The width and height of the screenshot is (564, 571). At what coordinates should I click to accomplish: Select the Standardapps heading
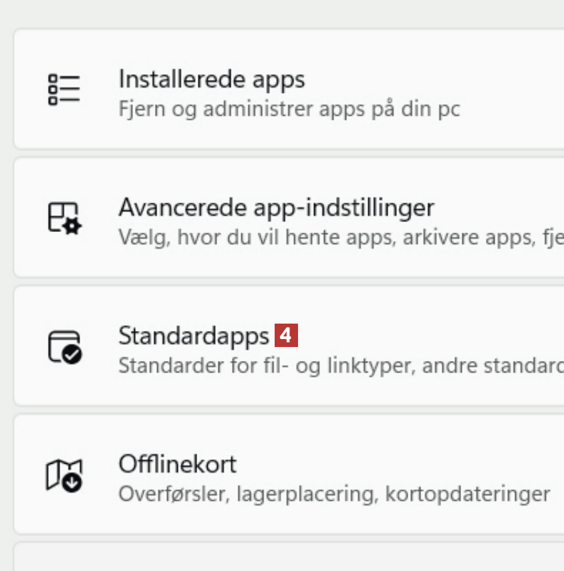tap(193, 335)
